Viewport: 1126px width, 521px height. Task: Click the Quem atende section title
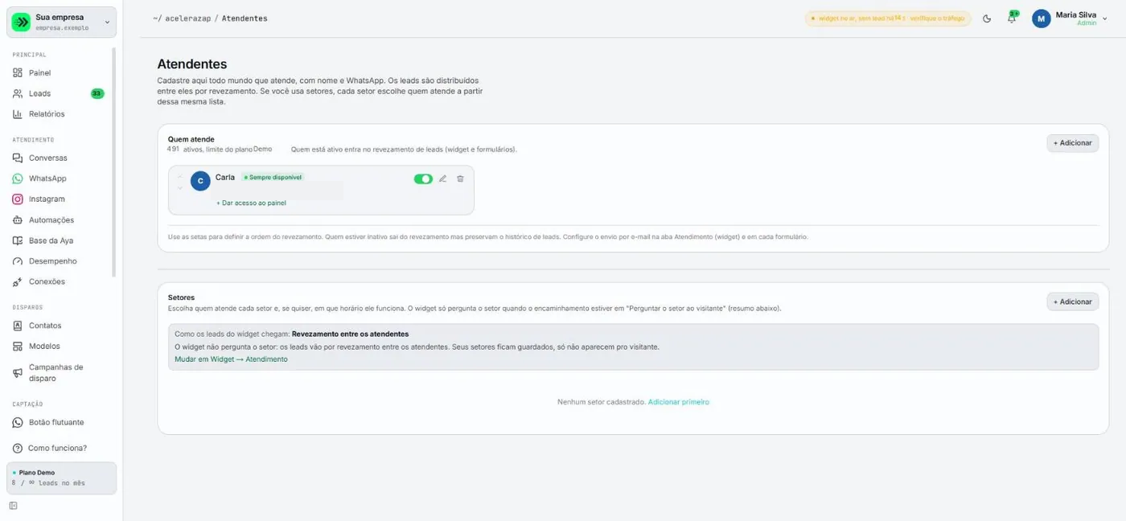point(191,139)
